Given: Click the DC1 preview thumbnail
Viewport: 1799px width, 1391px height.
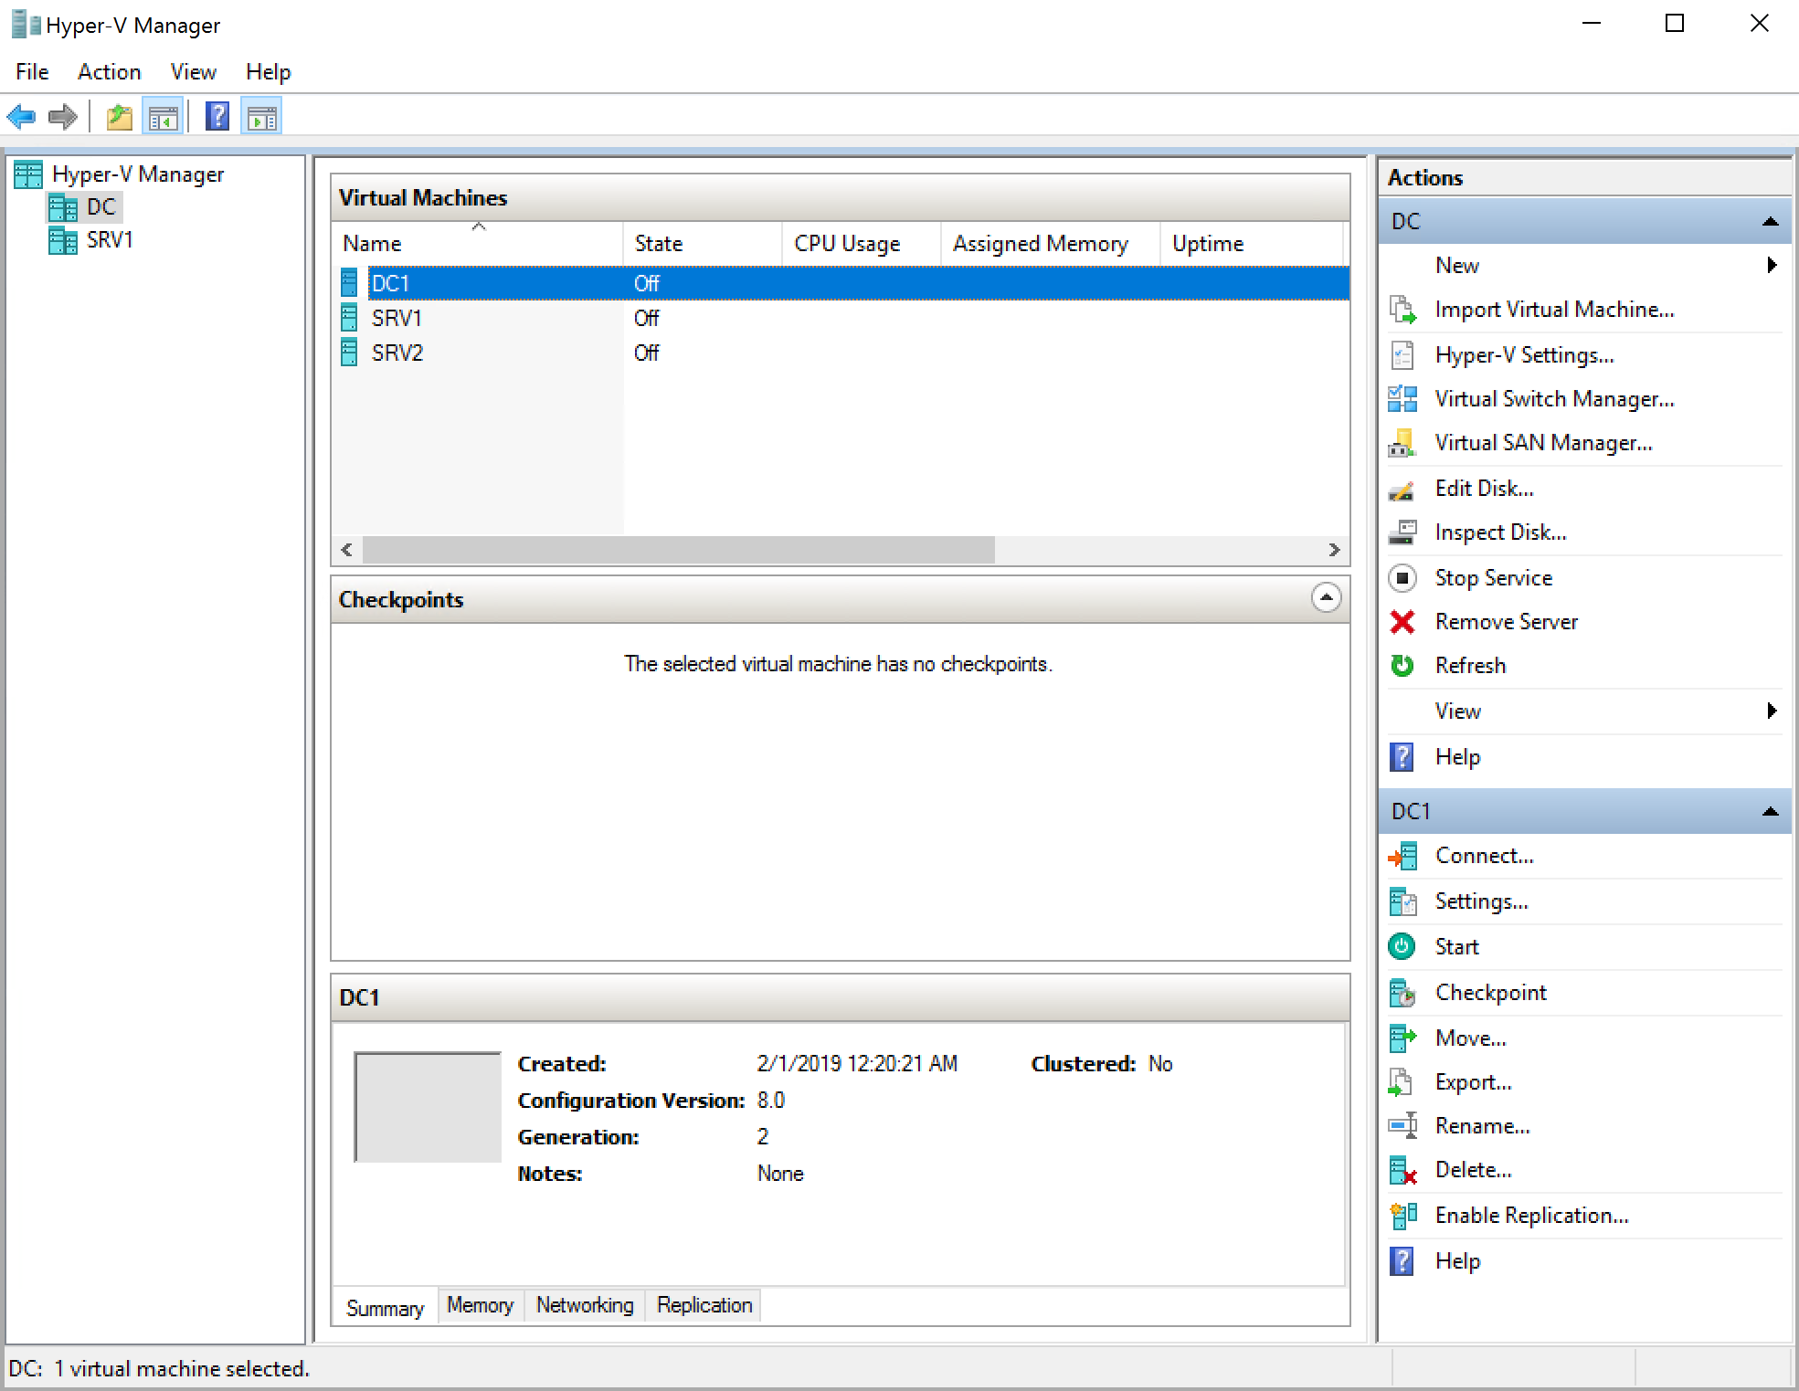Looking at the screenshot, I should coord(428,1107).
